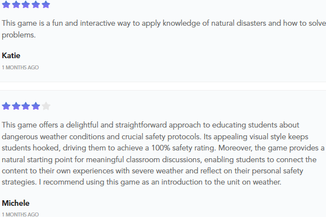Click Michele's "1 MONTHS AGO" timestamp
The width and height of the screenshot is (326, 217).
tap(20, 214)
